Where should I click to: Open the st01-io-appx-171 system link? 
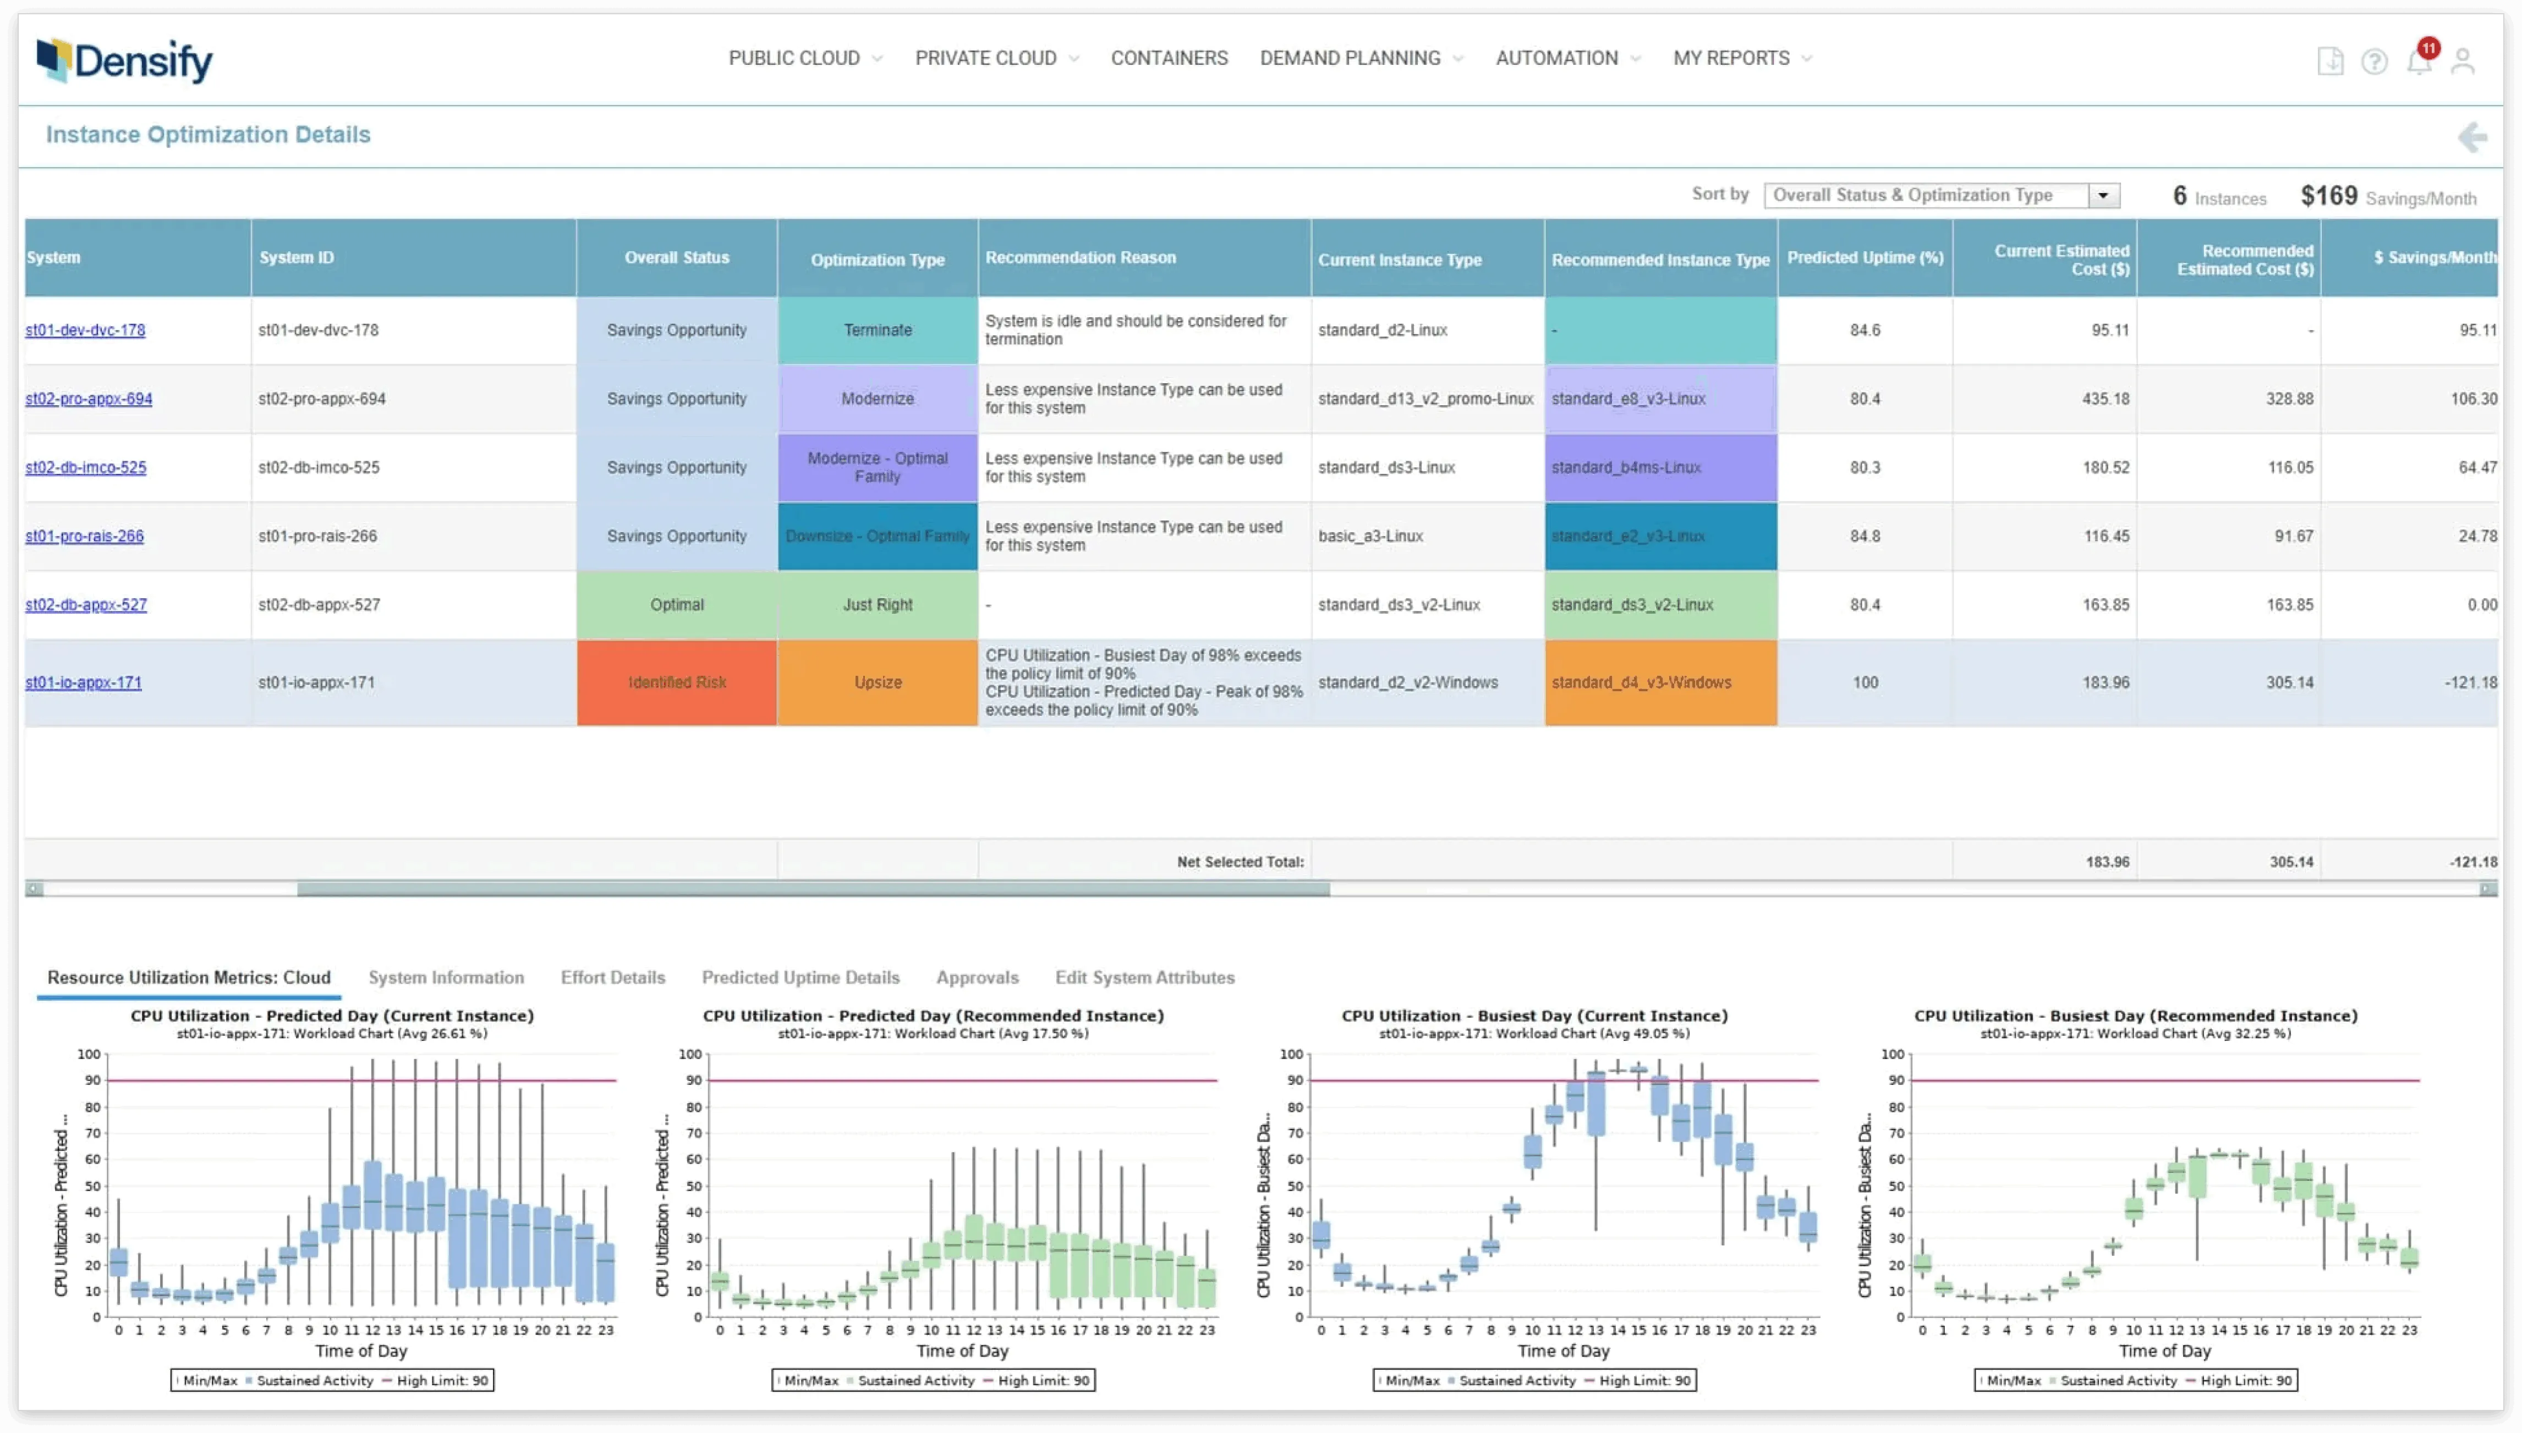84,682
